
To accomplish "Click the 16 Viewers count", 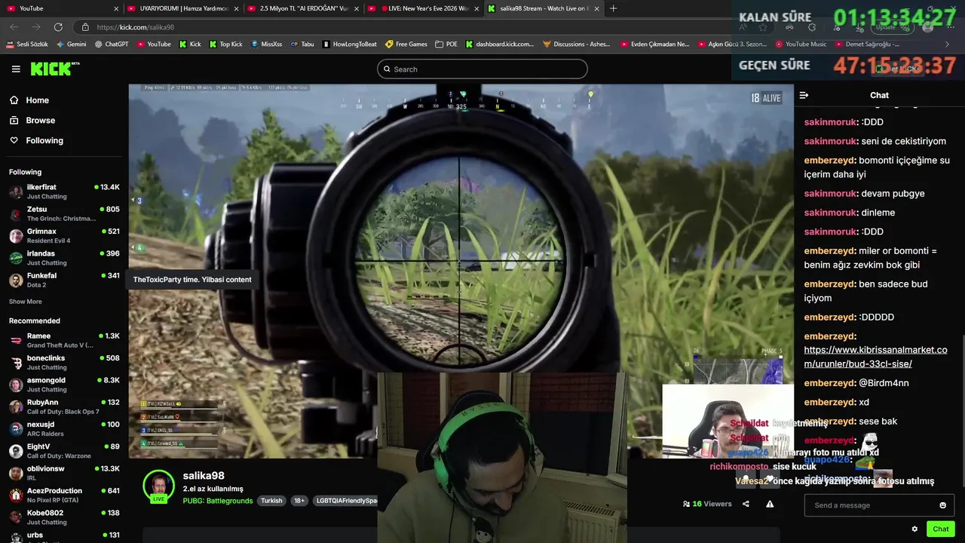I will pyautogui.click(x=707, y=504).
